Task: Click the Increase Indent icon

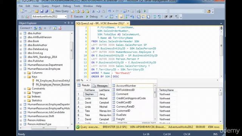Action: (x=171, y=17)
